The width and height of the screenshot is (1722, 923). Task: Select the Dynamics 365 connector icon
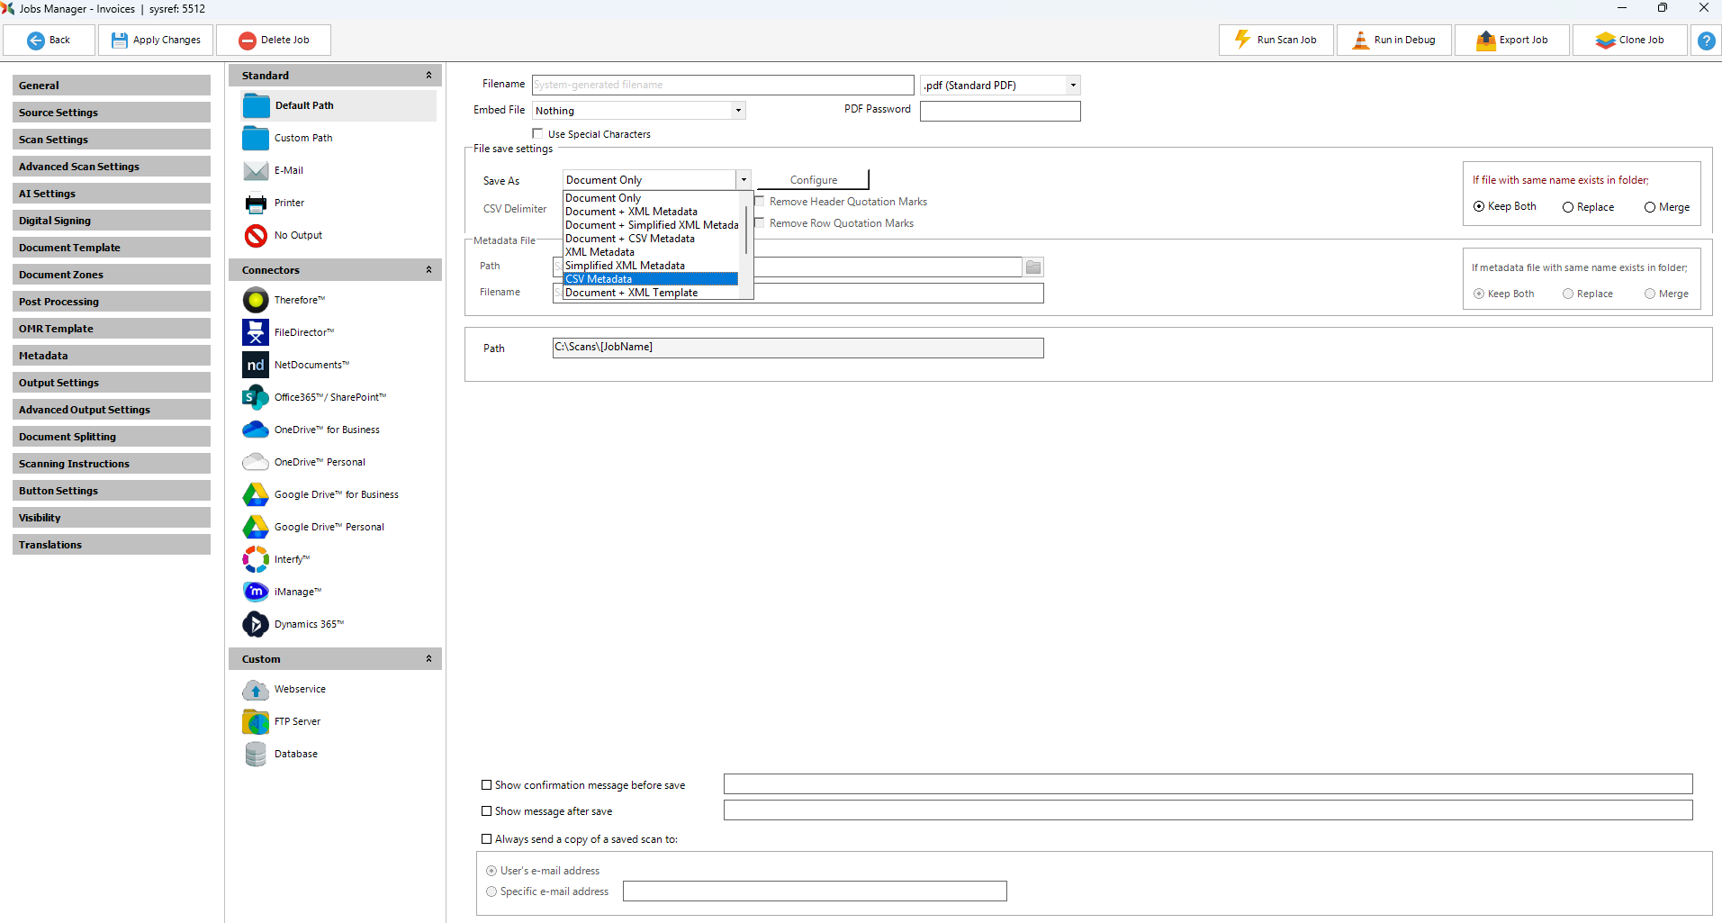coord(256,624)
